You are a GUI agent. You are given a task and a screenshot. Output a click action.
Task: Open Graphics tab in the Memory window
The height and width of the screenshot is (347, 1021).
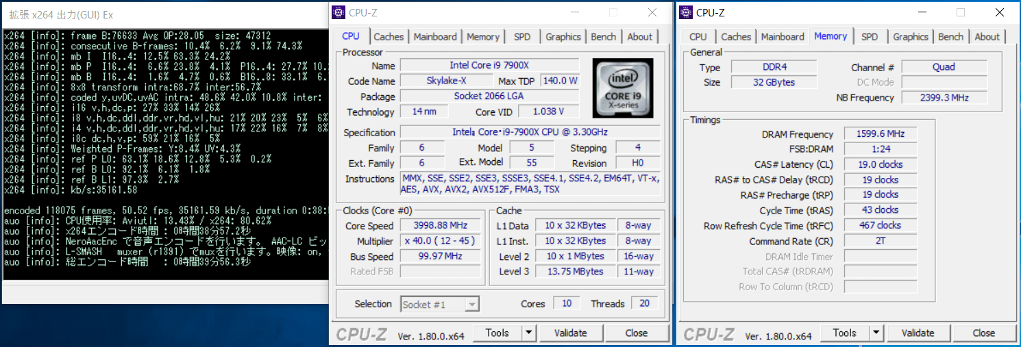pos(911,37)
